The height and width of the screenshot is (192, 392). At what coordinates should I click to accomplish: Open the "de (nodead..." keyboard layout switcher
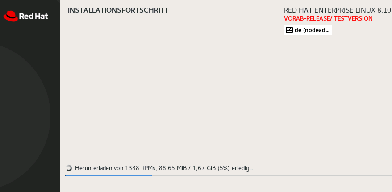308,30
